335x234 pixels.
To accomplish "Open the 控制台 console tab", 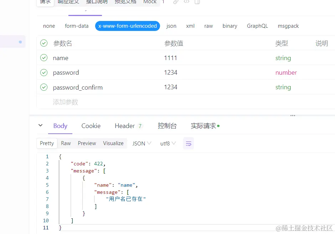I will (167, 126).
